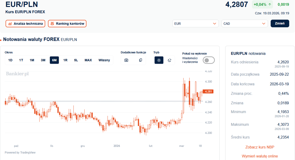
Task: Select the 1R period tab
Action: 65,60
